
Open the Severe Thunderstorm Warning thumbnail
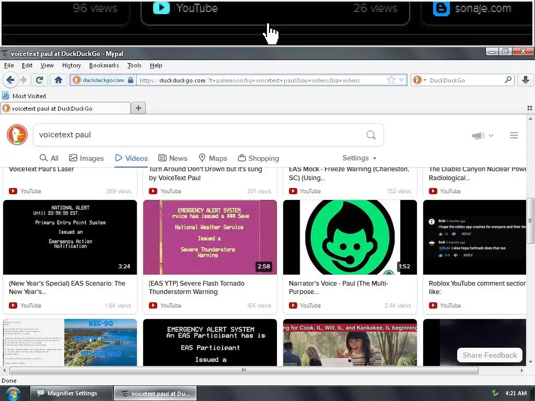(x=210, y=237)
